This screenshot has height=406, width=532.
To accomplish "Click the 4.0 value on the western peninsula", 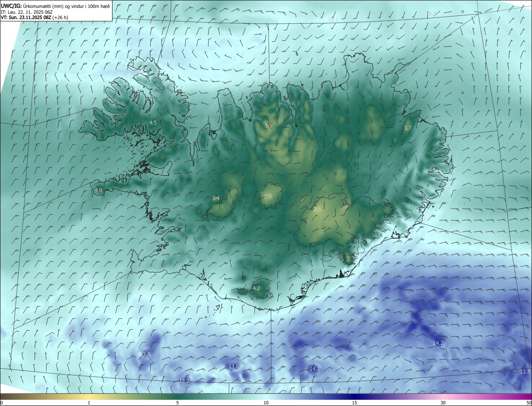I will coord(99,190).
